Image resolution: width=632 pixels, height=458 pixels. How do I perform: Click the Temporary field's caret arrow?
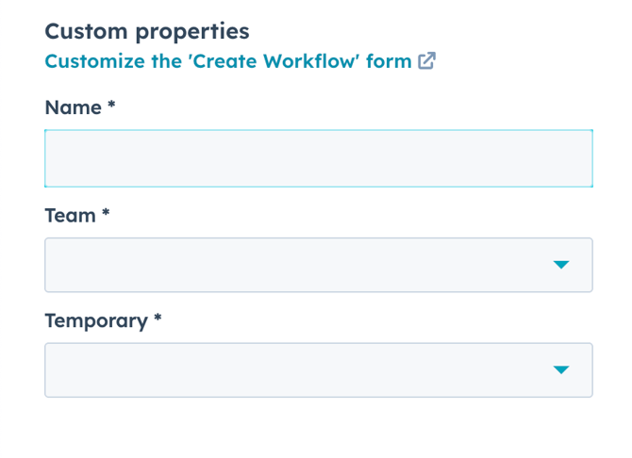[561, 369]
